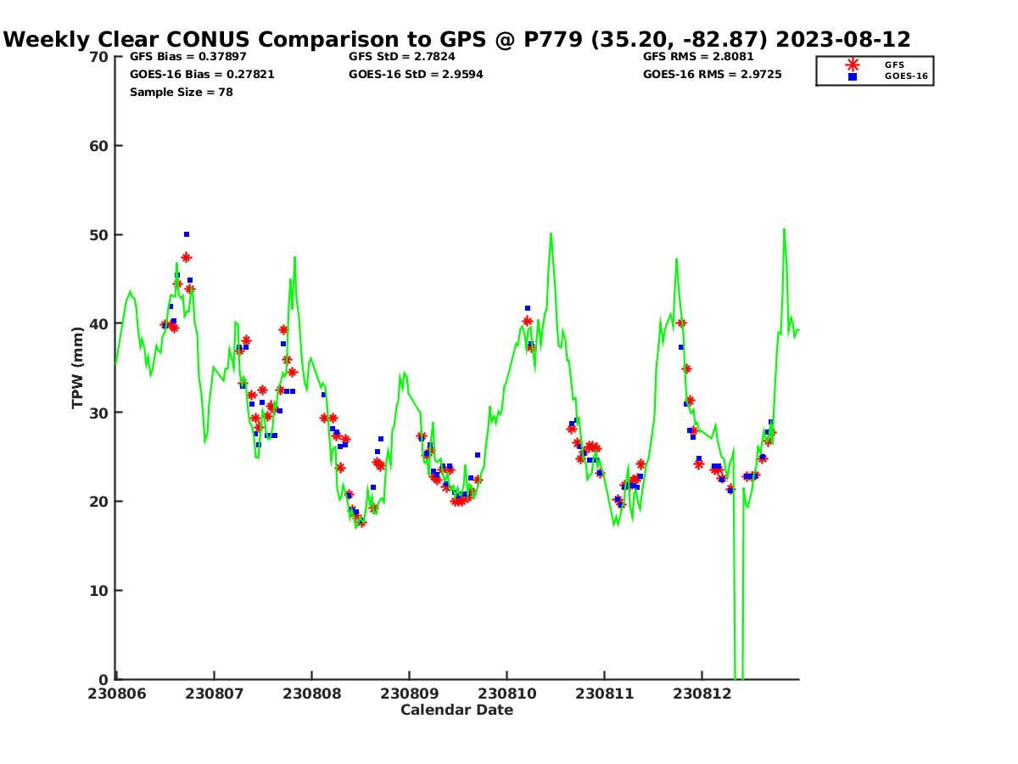Click the 230809 x-axis tick label
Viewport: 1018px width, 764px height.
(409, 694)
